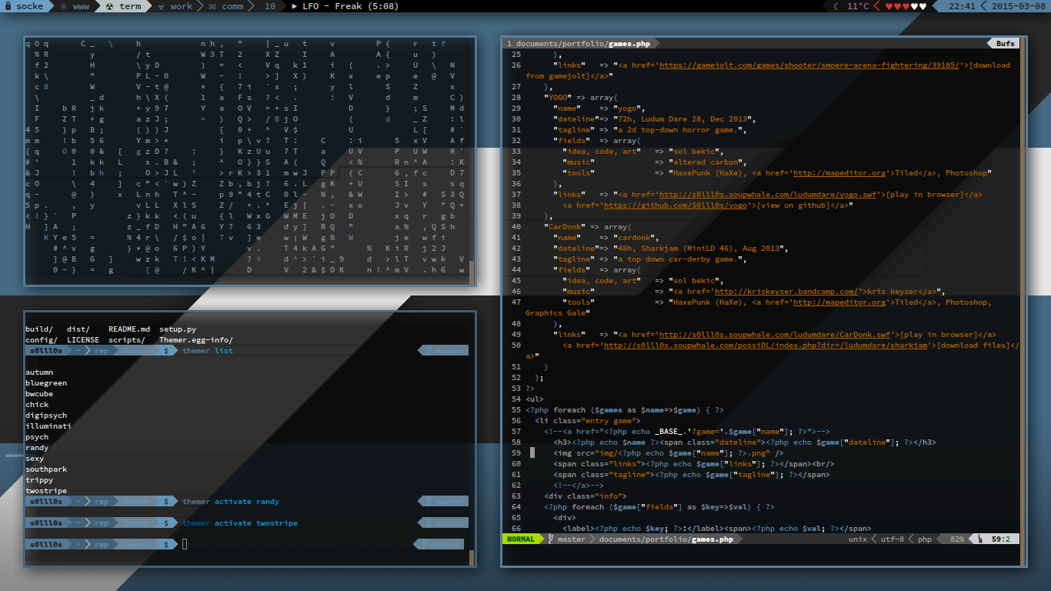Screen dimensions: 1051x591
Task: Click 'bluegreen' in the themer list
Action: click(x=46, y=383)
